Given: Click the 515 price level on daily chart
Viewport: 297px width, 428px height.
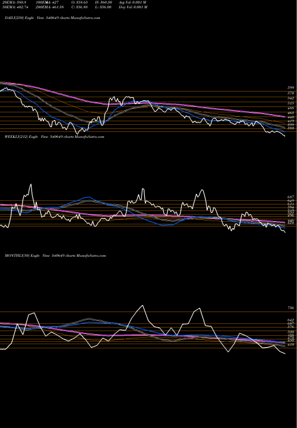Looking at the screenshot, I should 290,103.
